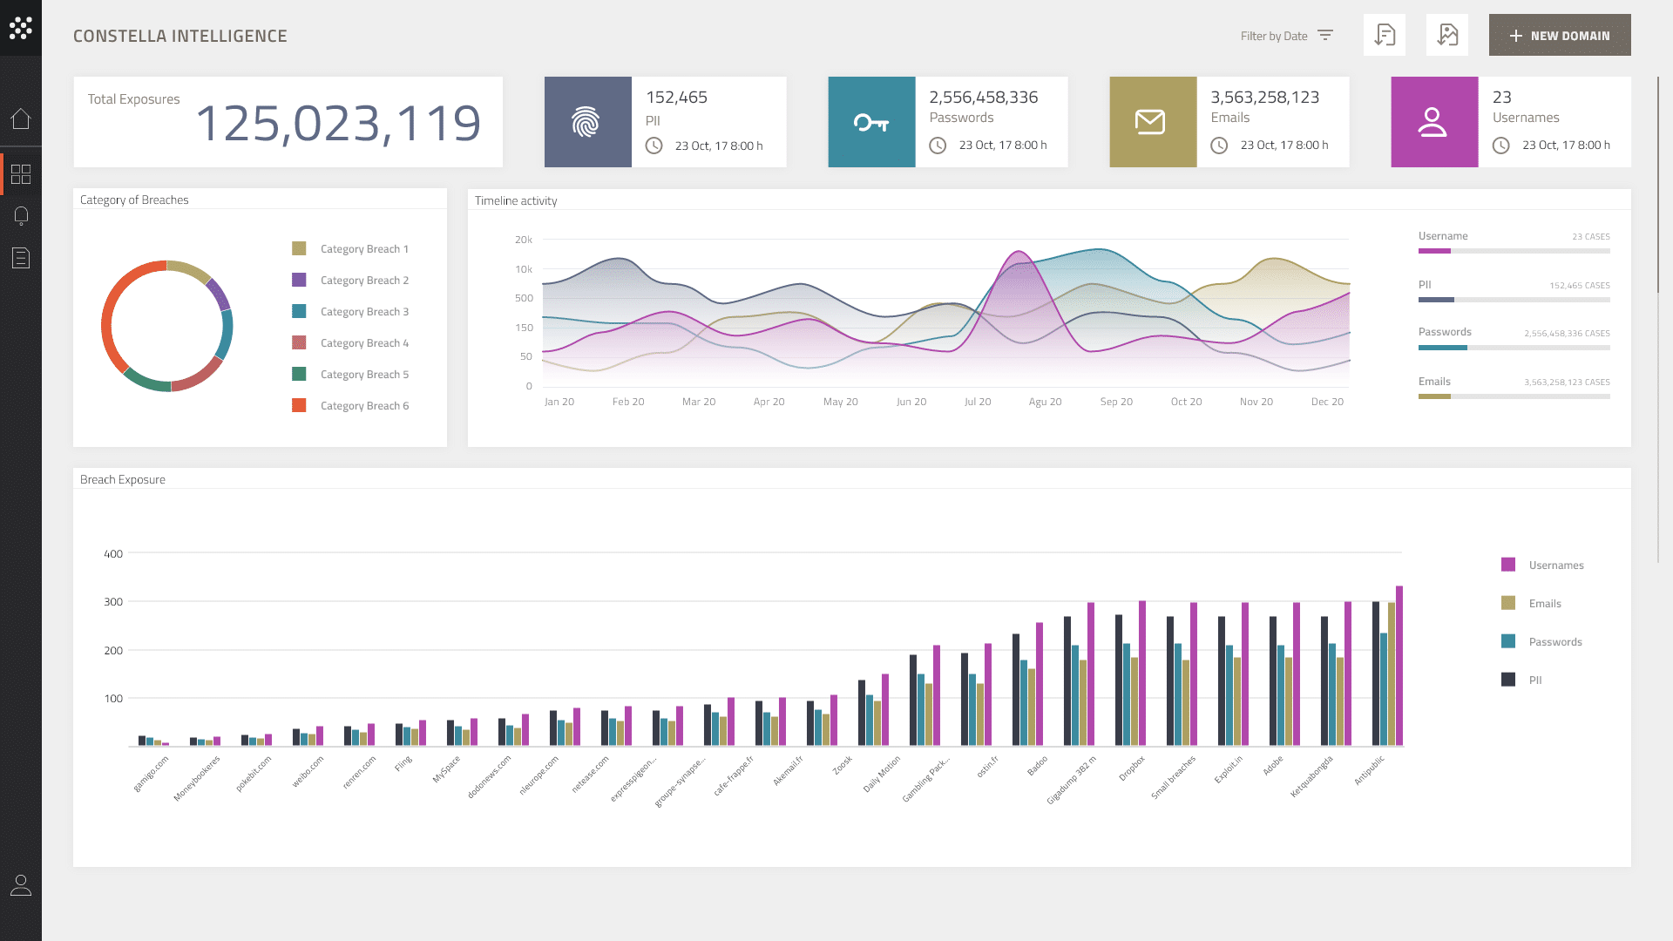Open the dashboard grid icon in sidebar
The width and height of the screenshot is (1673, 941).
pos(21,174)
